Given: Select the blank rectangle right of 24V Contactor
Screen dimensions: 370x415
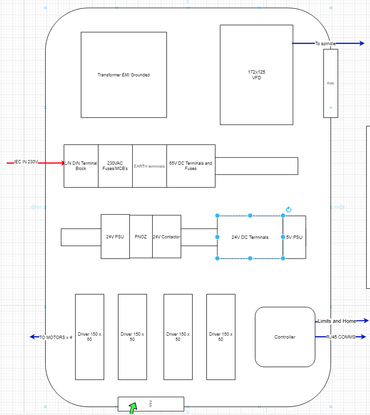Looking at the screenshot, I should click(199, 237).
